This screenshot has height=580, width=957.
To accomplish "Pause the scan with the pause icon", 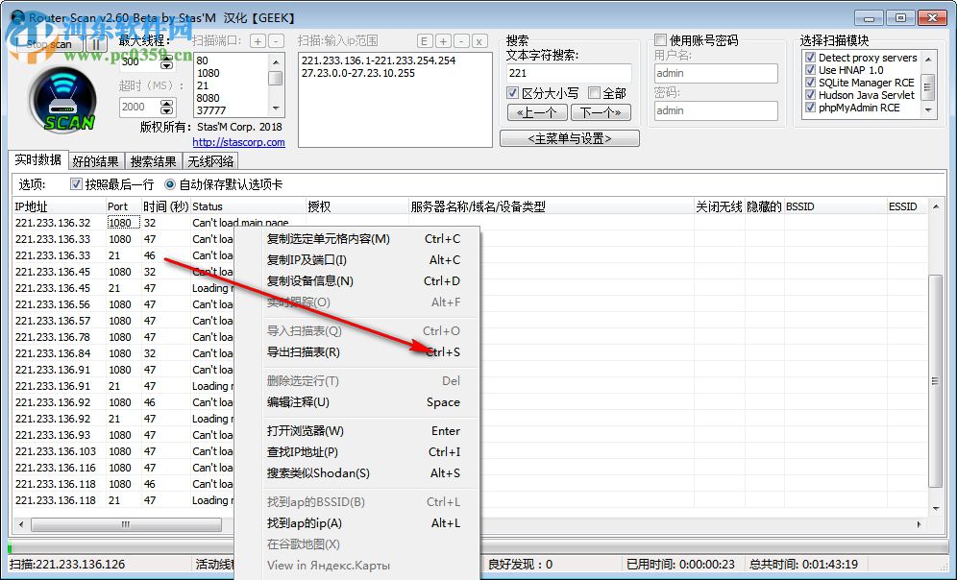I will [x=96, y=43].
